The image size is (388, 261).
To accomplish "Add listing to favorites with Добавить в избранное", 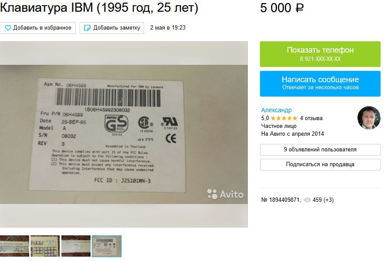I will 38,28.
